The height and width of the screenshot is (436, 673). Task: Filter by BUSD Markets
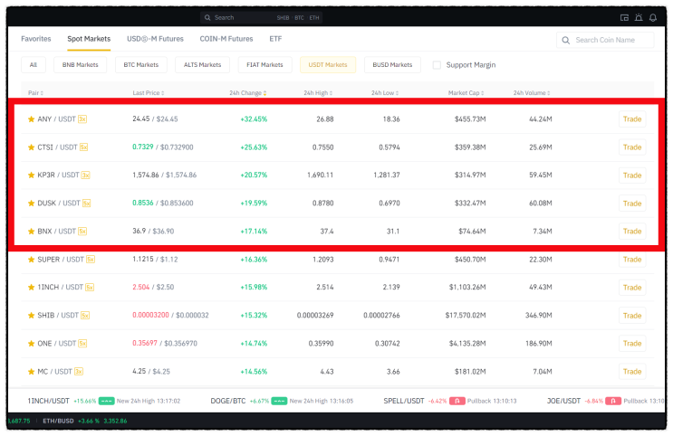[392, 65]
